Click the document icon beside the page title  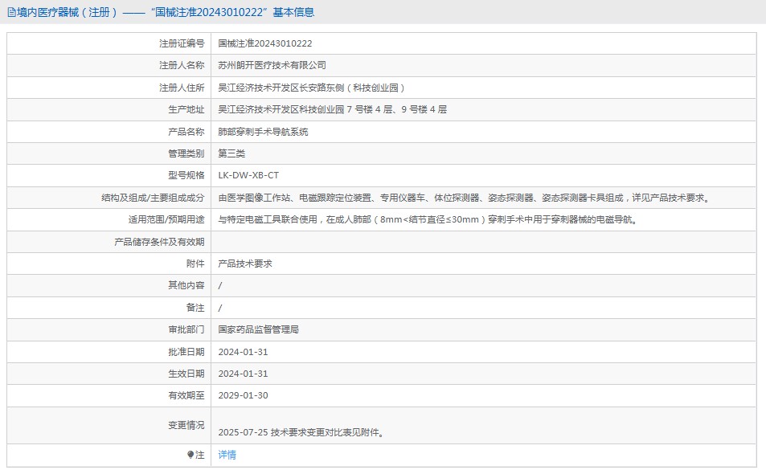click(x=11, y=12)
